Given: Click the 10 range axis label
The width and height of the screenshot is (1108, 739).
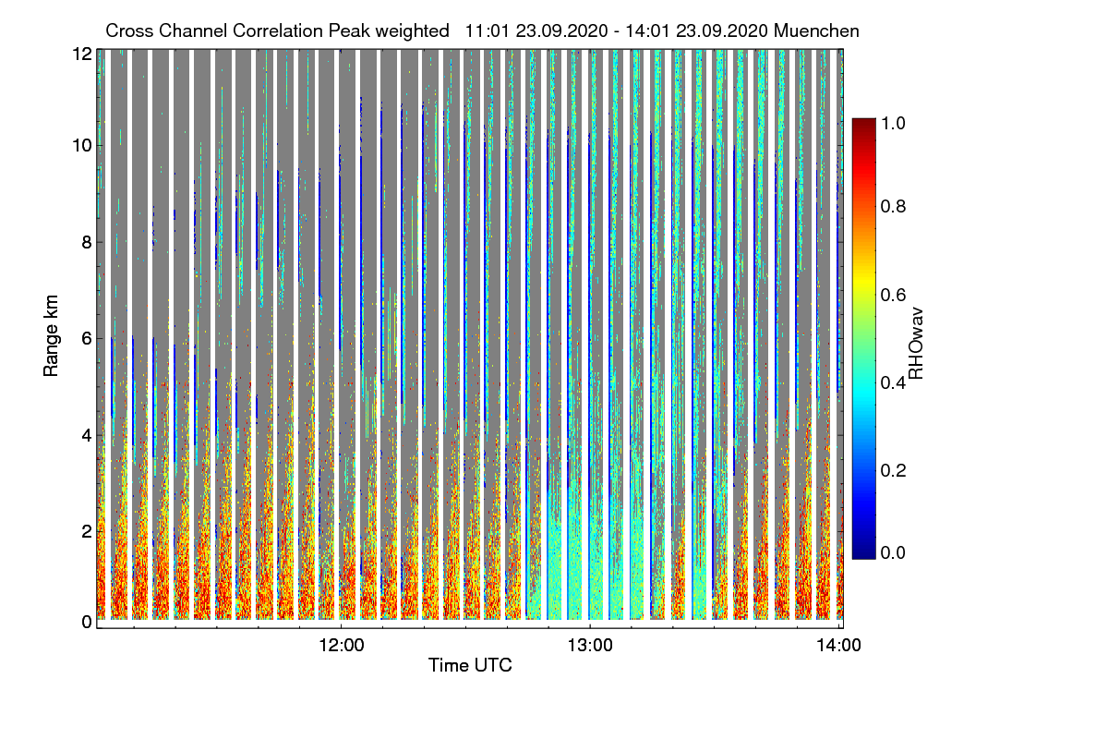Looking at the screenshot, I should [x=82, y=145].
